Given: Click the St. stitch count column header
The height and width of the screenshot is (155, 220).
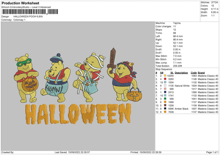Looking at the screenshot, I should pos(172,72).
